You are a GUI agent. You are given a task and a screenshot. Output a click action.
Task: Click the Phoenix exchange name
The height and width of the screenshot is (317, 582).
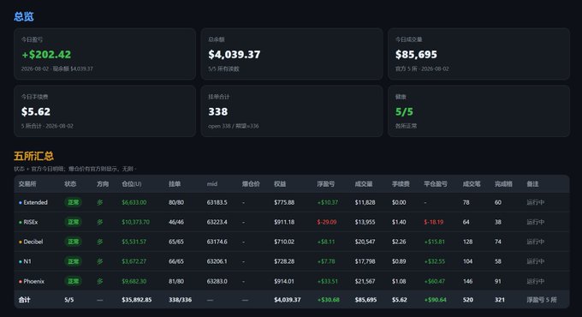[33, 281]
